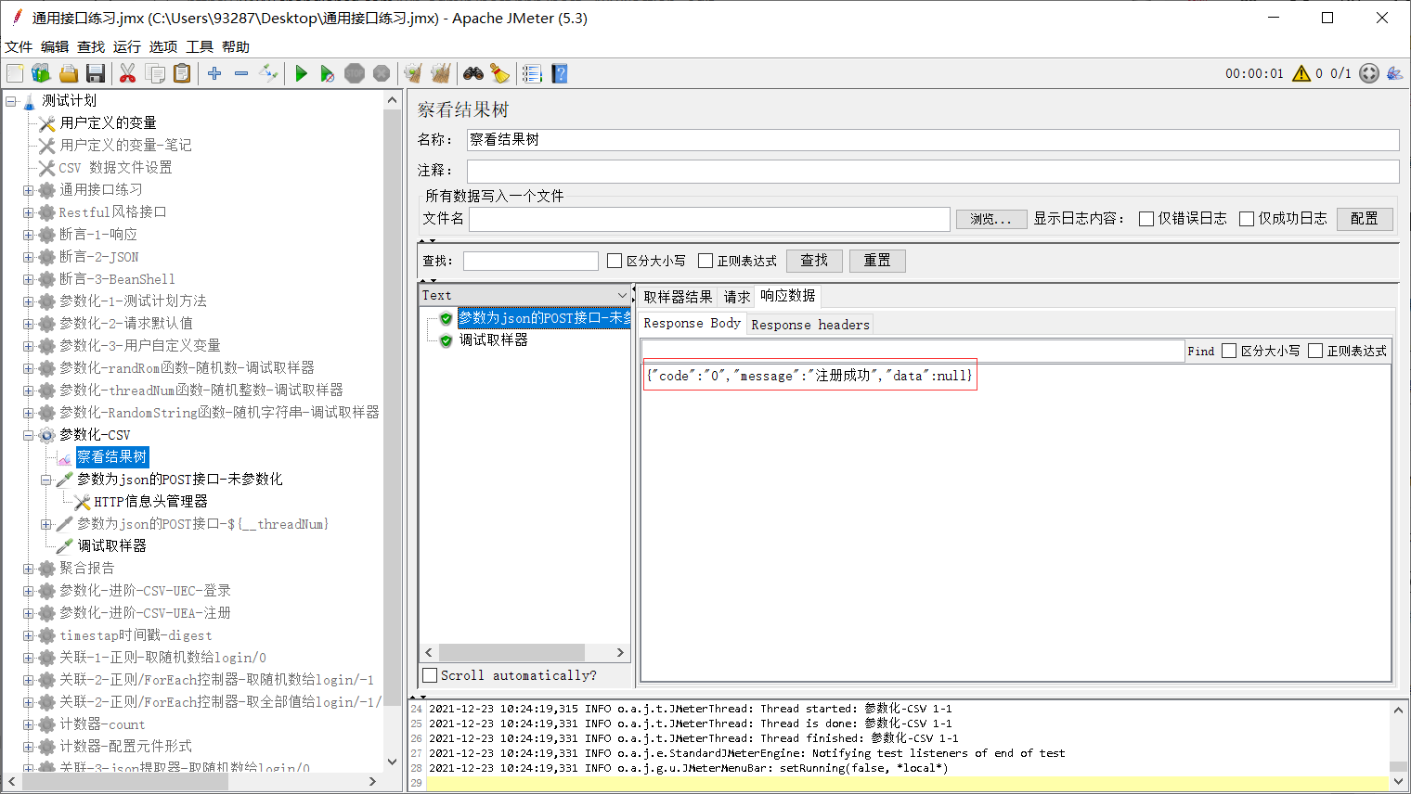This screenshot has height=794, width=1411.
Task: Select 调试取样器 in the results list
Action: coord(494,340)
